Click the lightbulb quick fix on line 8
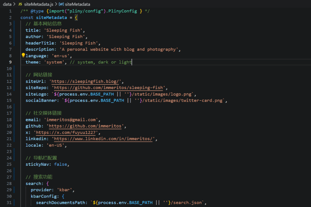 (x=23, y=55)
